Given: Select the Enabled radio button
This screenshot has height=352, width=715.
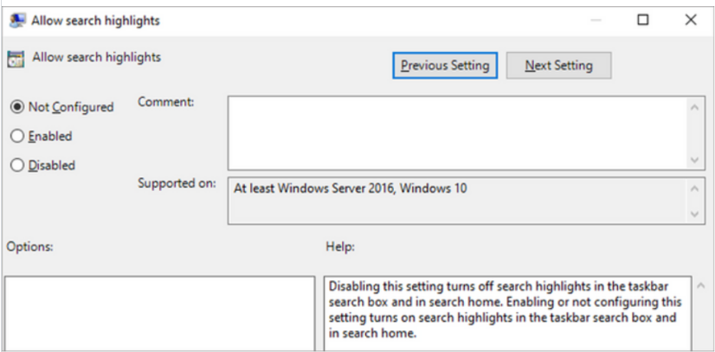Looking at the screenshot, I should (x=16, y=136).
